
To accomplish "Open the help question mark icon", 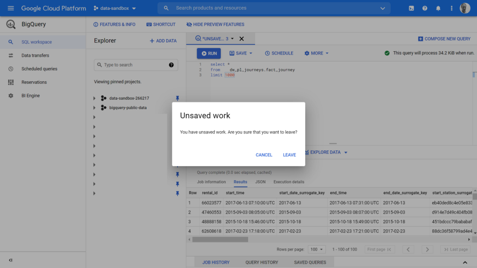I will click(x=425, y=8).
